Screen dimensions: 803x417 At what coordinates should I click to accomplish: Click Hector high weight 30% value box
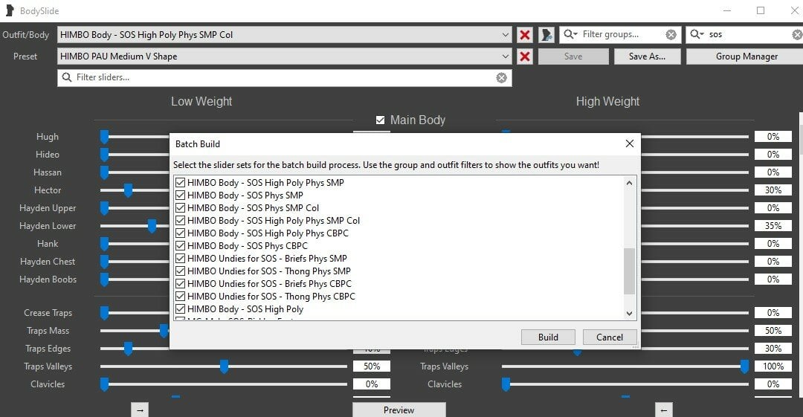(773, 190)
